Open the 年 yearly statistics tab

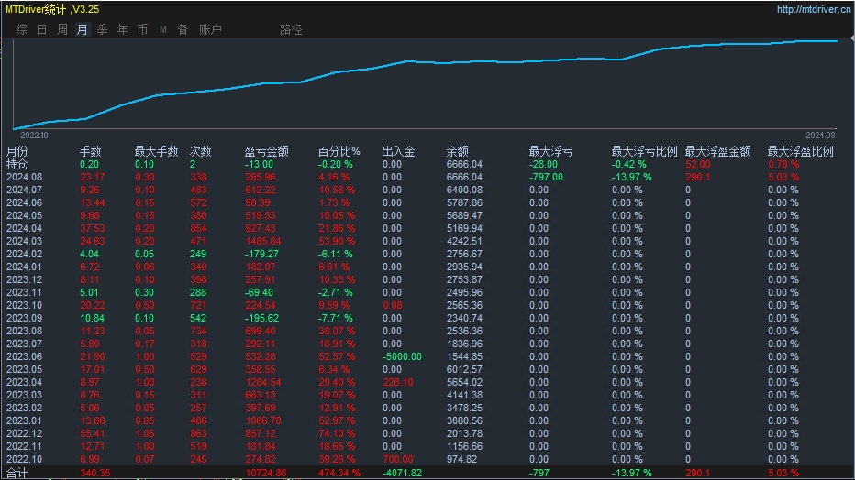click(123, 29)
